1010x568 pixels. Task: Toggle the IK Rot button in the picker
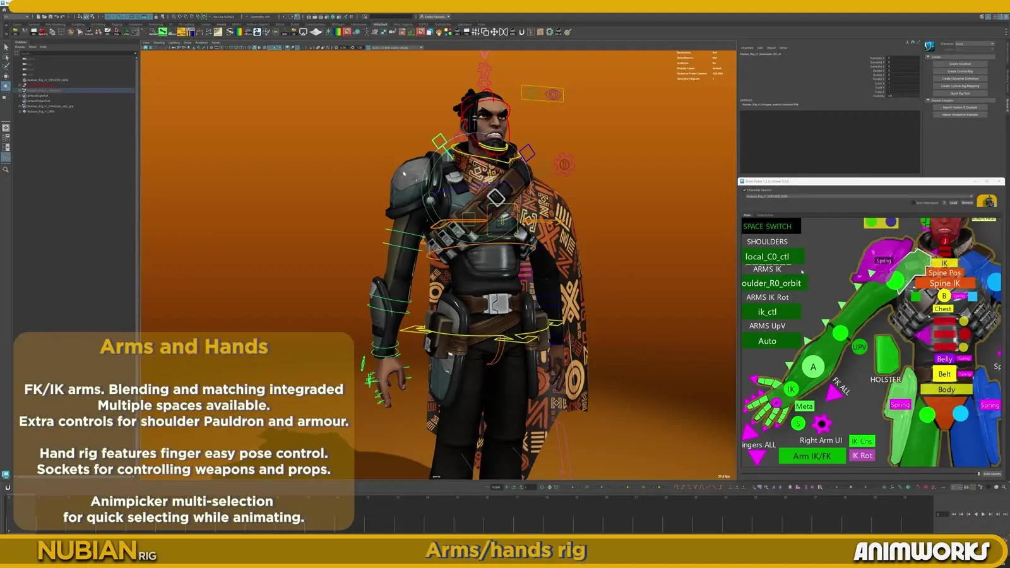pyautogui.click(x=862, y=456)
